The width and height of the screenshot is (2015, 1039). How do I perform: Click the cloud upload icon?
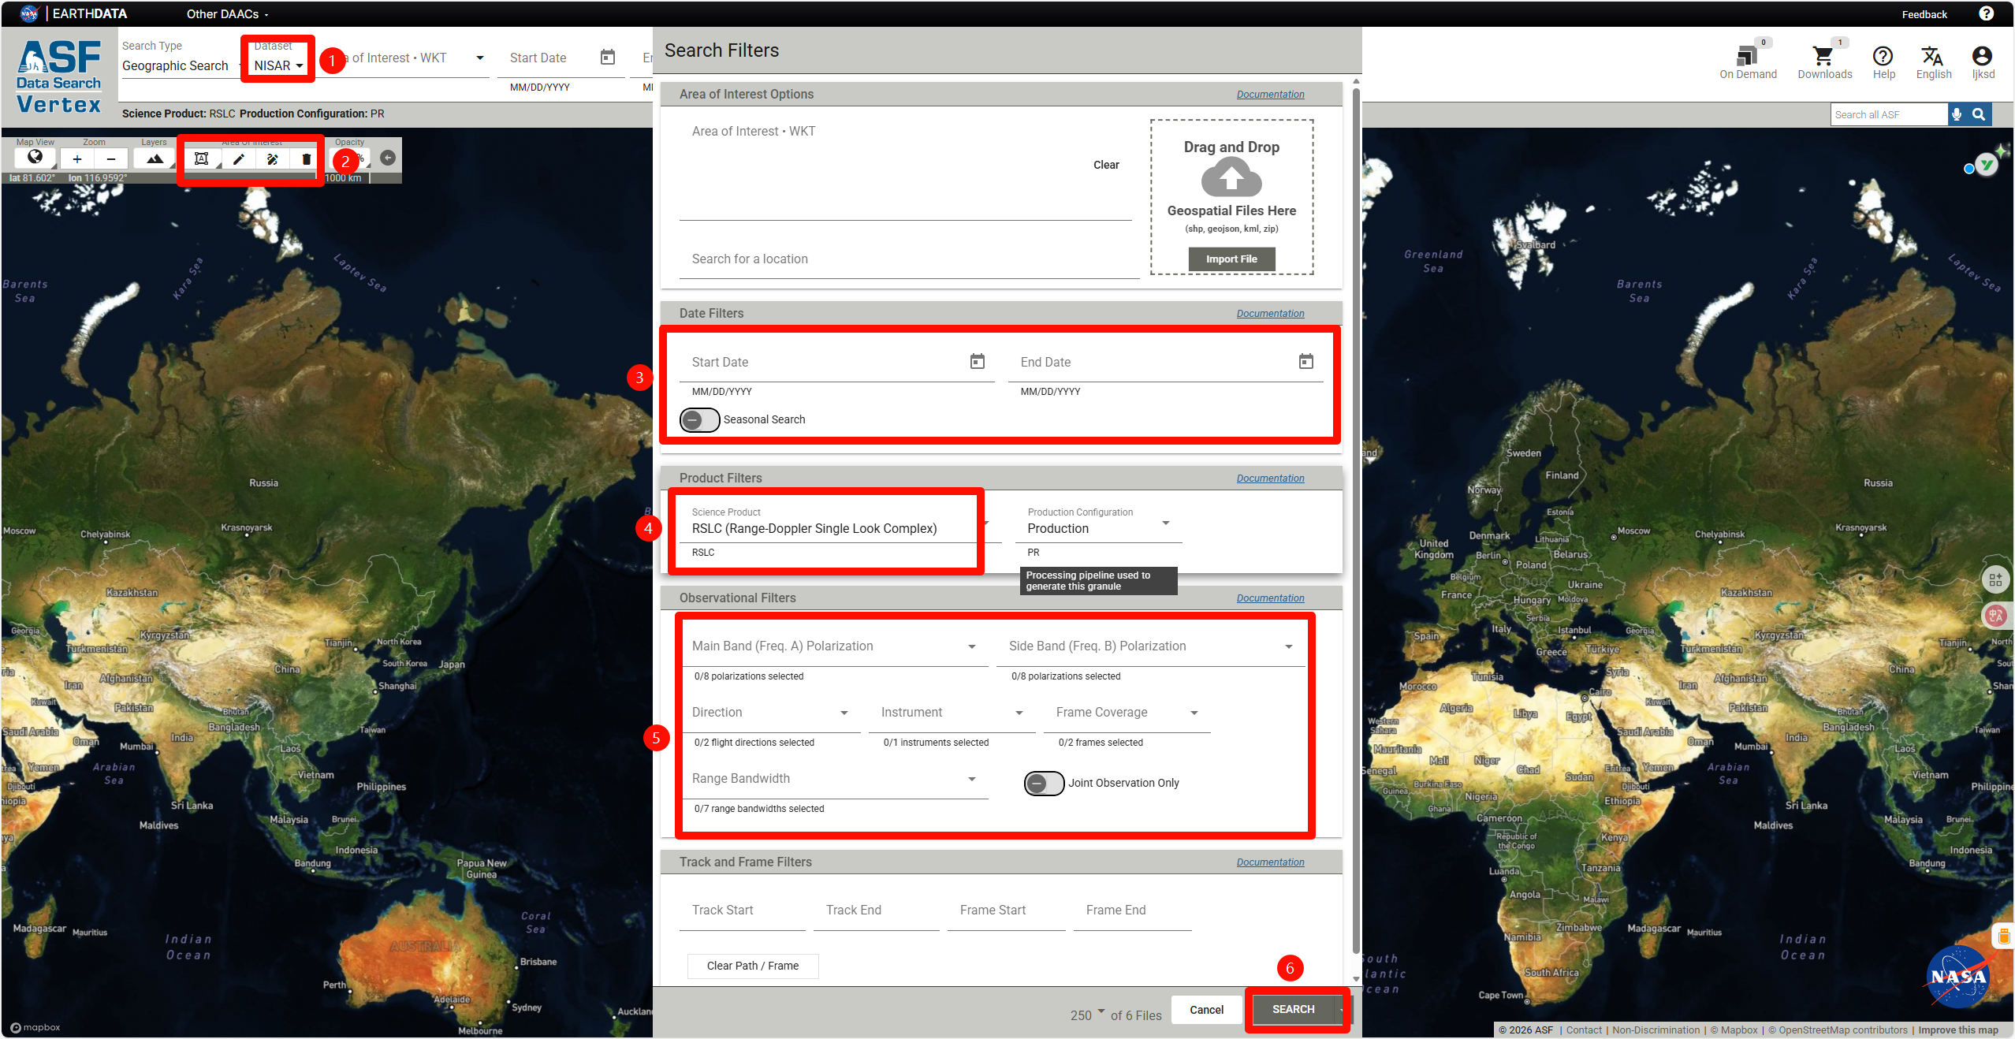click(x=1231, y=177)
